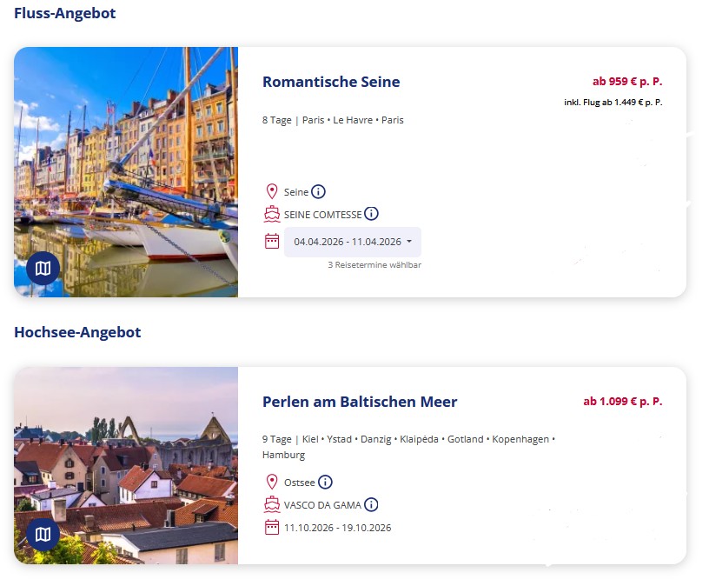Open the Perlen am Baltischen Meer title
Screen dimensions: 709x586
click(x=360, y=402)
